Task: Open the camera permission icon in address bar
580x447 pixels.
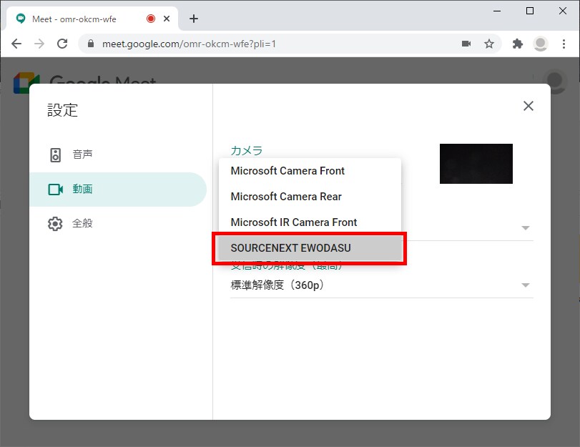Action: [466, 44]
